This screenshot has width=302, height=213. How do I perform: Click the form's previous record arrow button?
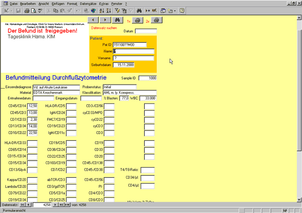[x=93, y=20]
